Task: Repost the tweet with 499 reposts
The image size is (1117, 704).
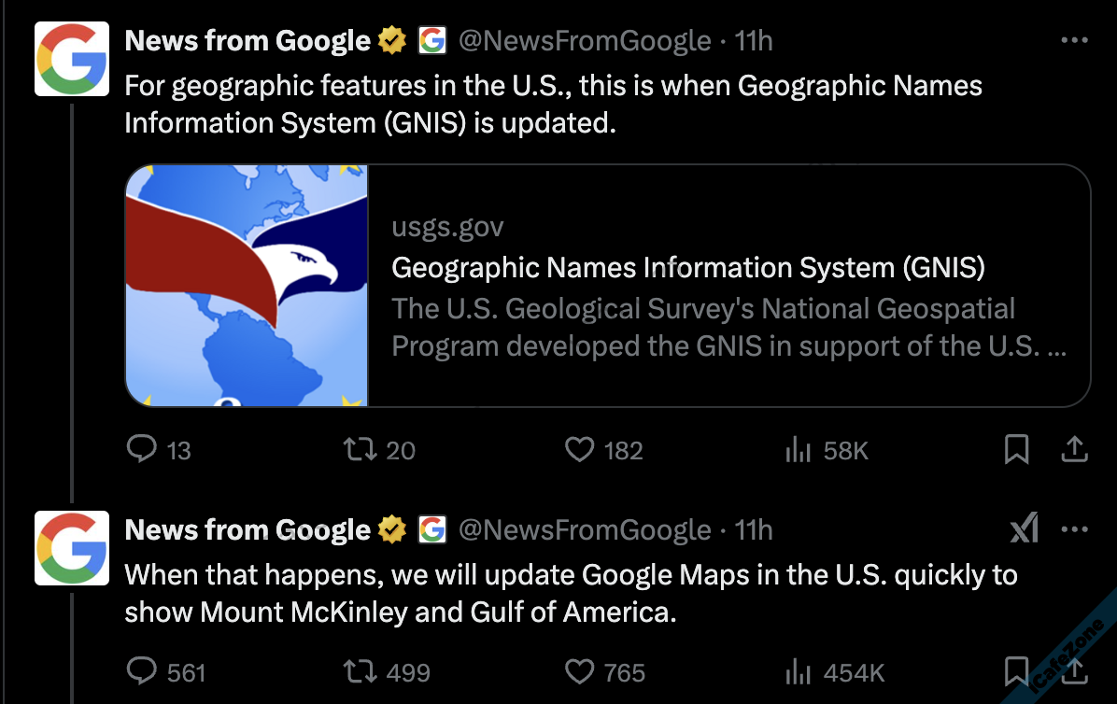Action: [361, 671]
